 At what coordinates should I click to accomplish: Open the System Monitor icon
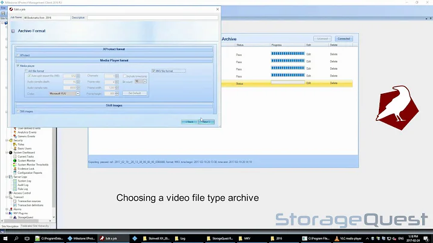point(15,161)
